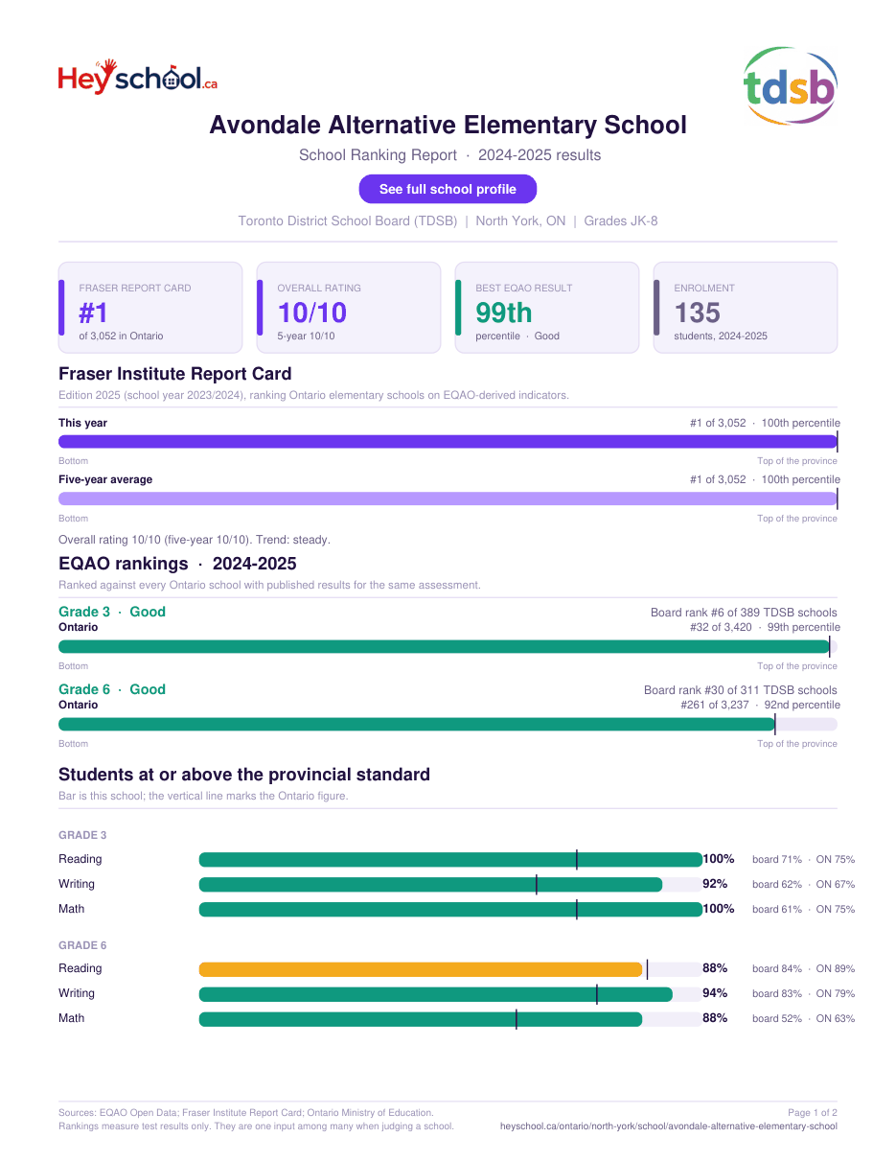Click the 'percentile · Good' caption
The image size is (896, 1160).
point(517,336)
